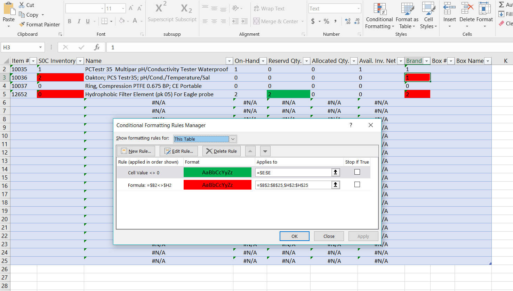The height and width of the screenshot is (291, 513).
Task: Open the Show formatting rules for dropdown
Action: tap(233, 139)
